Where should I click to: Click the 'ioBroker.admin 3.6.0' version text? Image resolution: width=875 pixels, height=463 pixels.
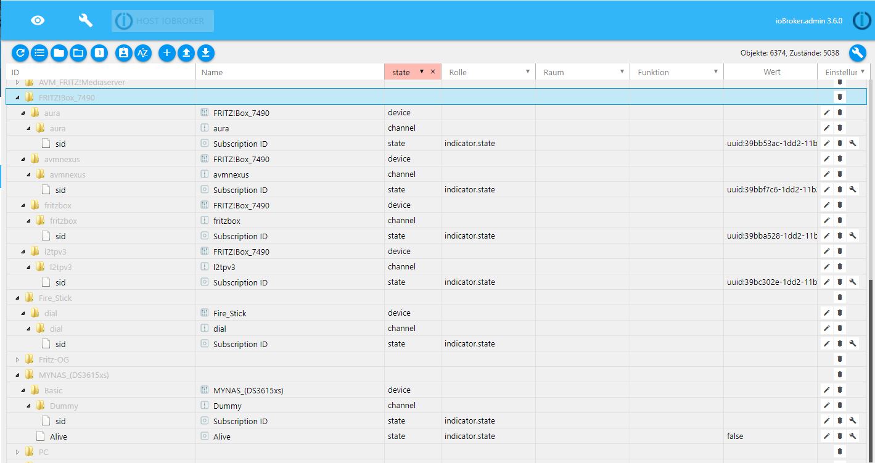tap(808, 20)
